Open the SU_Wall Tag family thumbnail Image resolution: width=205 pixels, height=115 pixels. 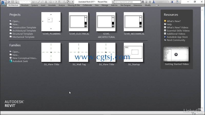[78, 52]
